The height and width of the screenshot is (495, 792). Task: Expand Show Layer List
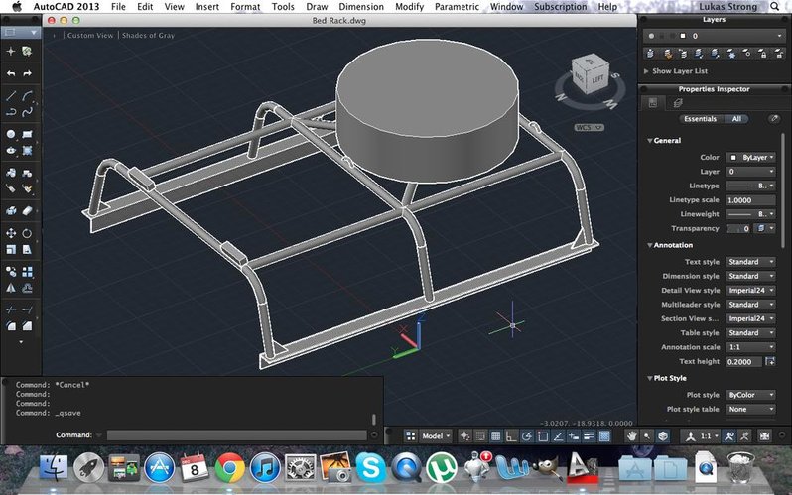(675, 71)
